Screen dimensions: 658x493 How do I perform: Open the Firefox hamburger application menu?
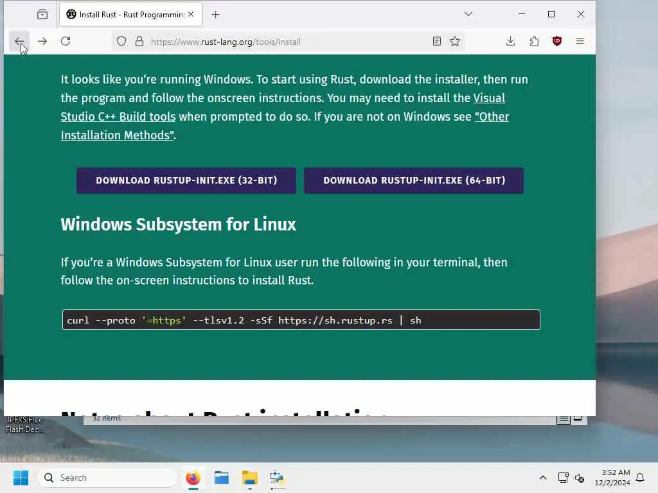pos(580,41)
